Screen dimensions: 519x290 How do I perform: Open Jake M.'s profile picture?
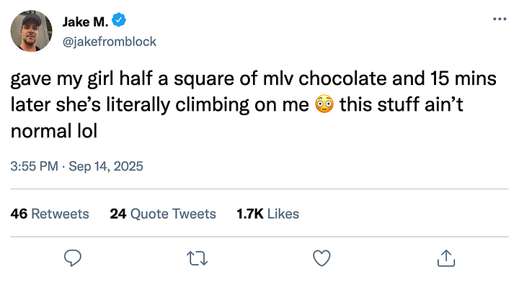coord(32,32)
